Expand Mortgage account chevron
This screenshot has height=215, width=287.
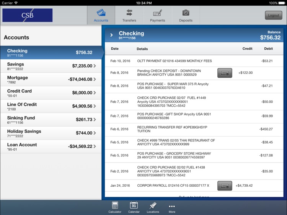click(95, 79)
